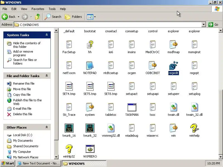This screenshot has width=223, height=167.
Task: Select the win settings file icon
Action: point(173,128)
